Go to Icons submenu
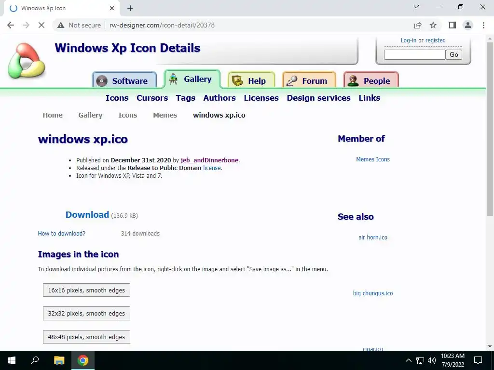The height and width of the screenshot is (370, 494). point(117,98)
